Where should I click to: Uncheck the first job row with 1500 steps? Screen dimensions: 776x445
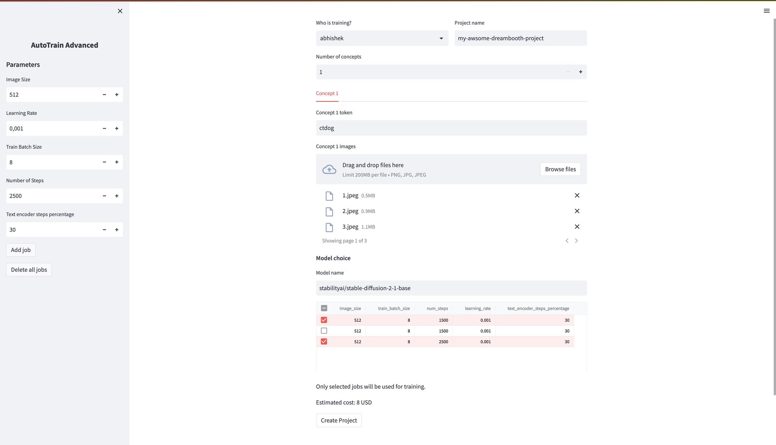[324, 320]
